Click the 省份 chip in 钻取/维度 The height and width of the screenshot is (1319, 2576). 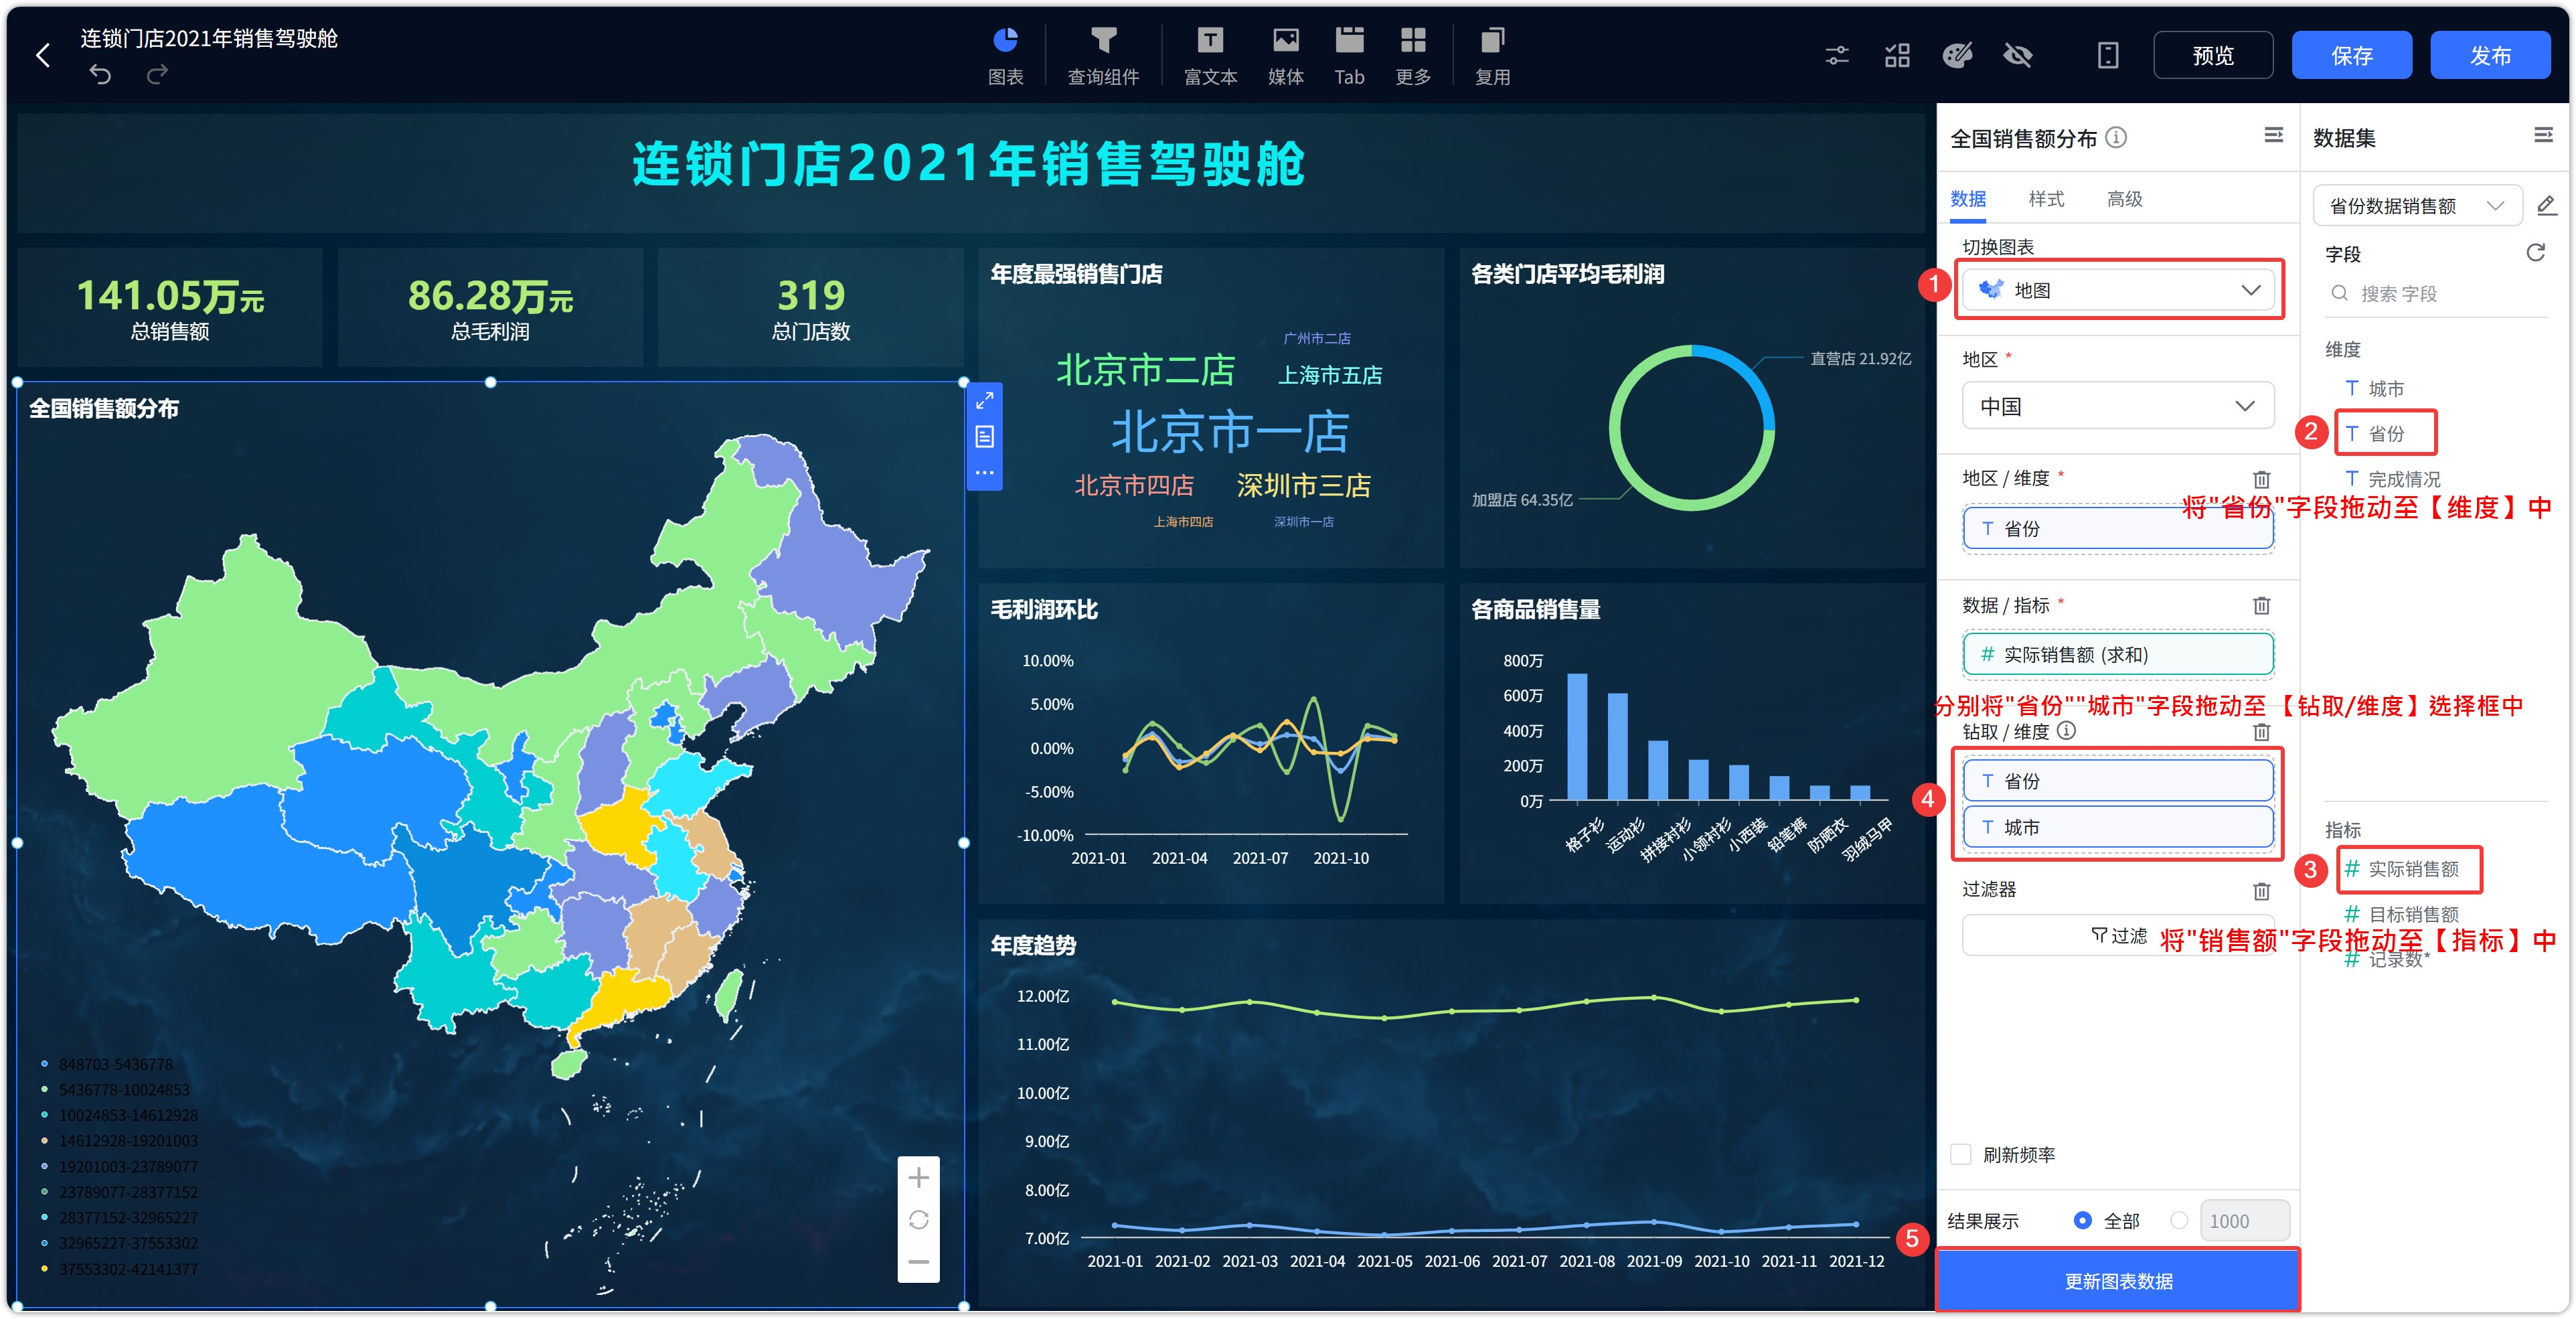tap(2118, 781)
